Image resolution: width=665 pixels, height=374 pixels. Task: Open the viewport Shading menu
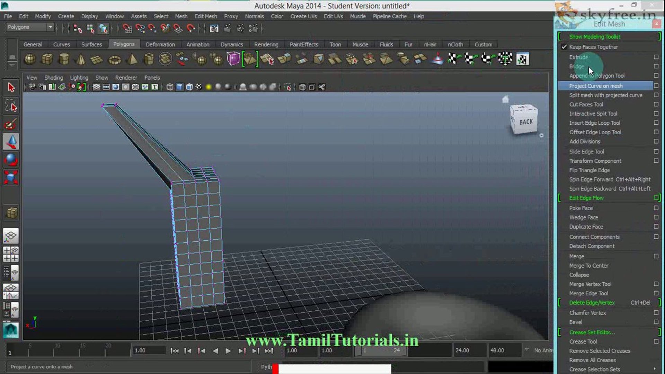53,78
